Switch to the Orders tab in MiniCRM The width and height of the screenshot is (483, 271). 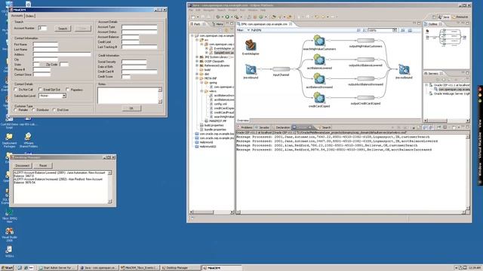point(29,16)
